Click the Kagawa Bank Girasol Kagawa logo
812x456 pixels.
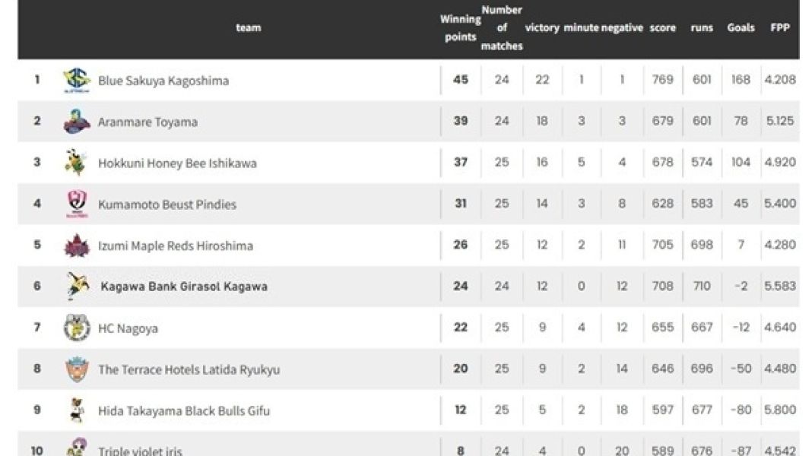[76, 287]
